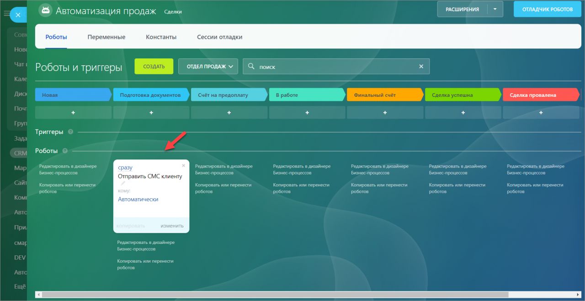Screen dimensions: 585x301
Task: Click the left arrow of the horizontal scrollbar
Action: [39, 295]
